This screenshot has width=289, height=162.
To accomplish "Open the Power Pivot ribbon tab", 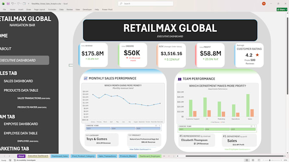I will (107, 10).
